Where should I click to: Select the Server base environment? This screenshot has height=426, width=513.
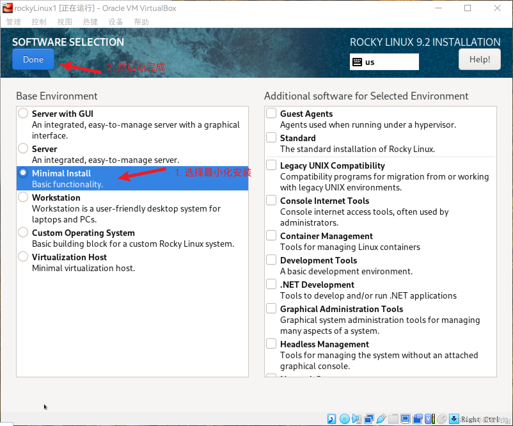pyautogui.click(x=23, y=148)
